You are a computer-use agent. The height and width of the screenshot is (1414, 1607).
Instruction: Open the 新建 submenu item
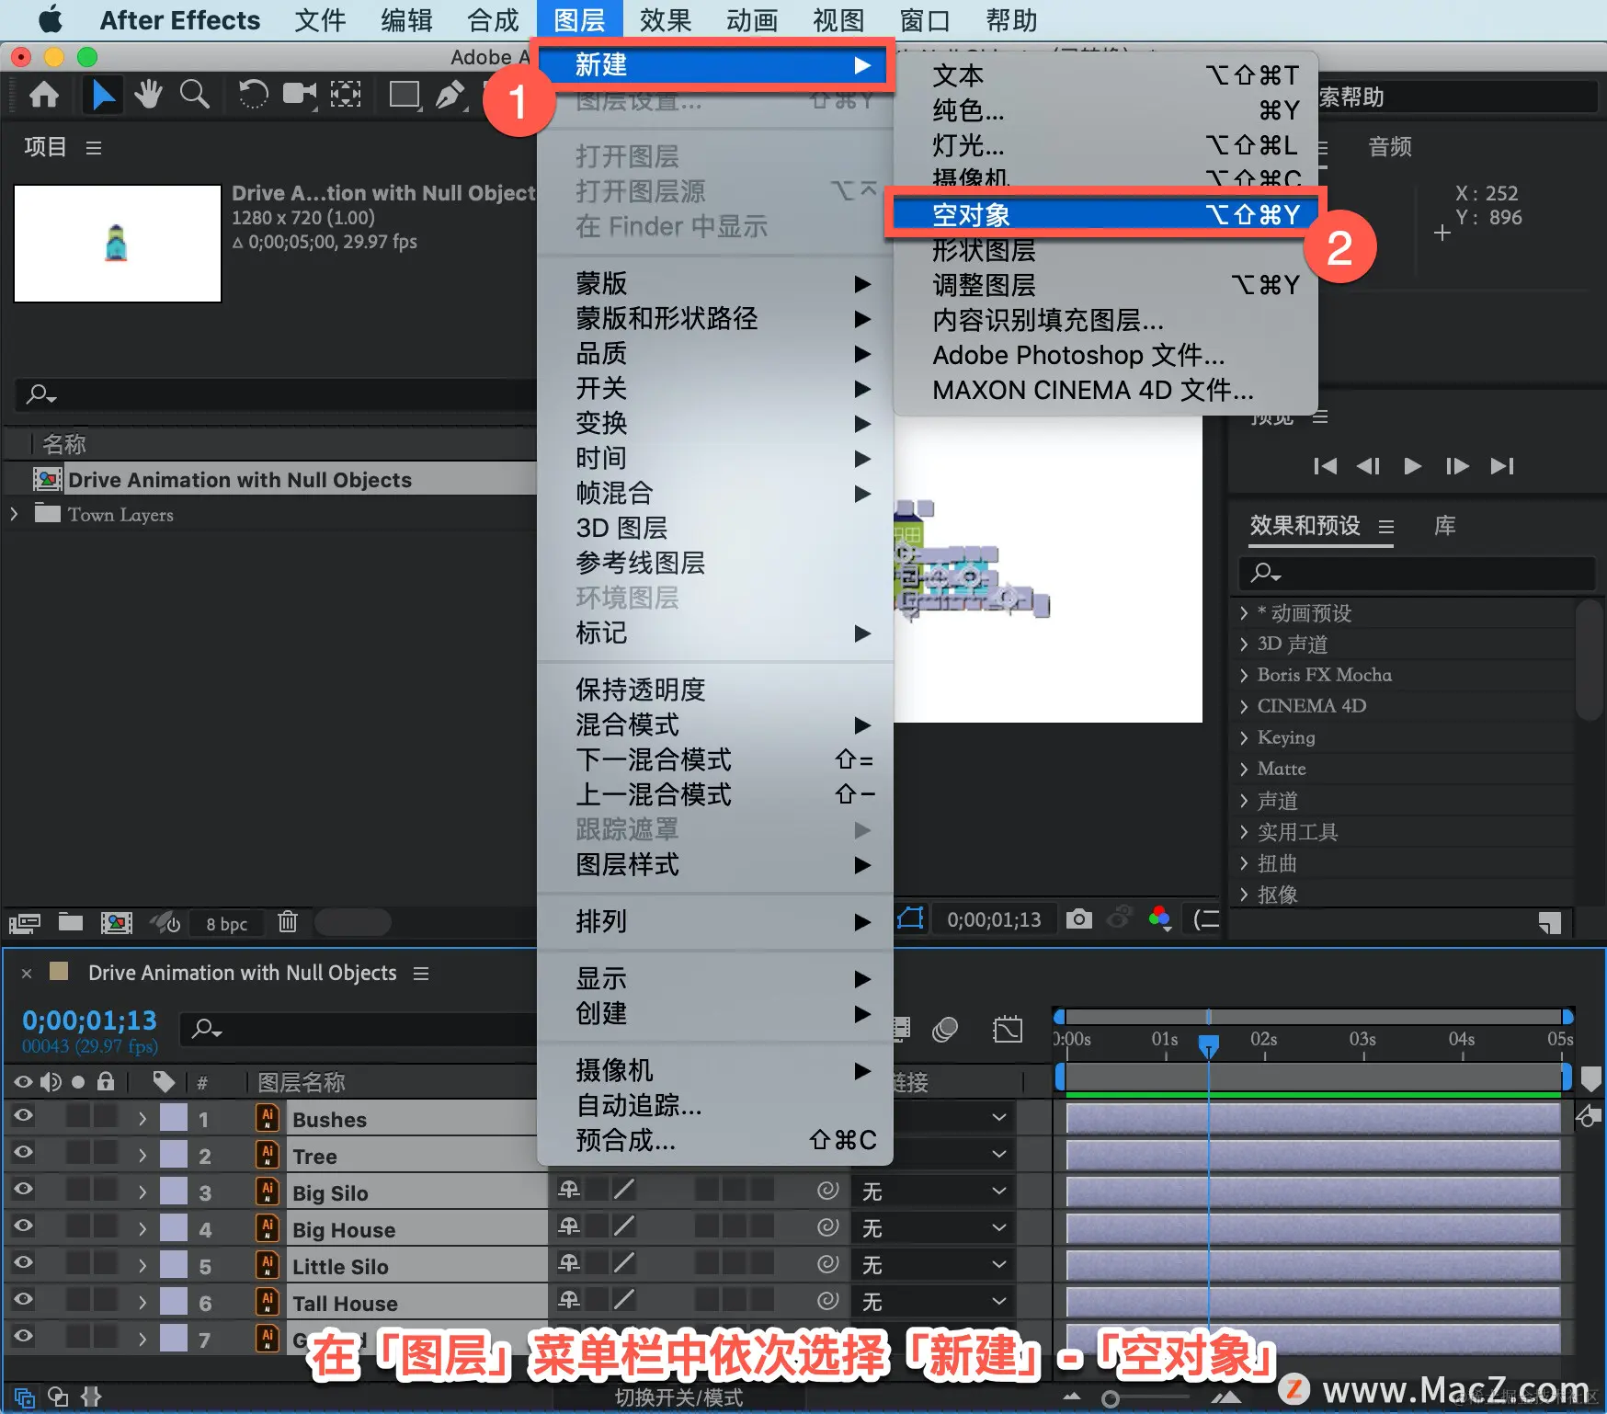pos(716,65)
